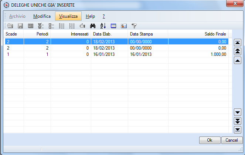Screen dimensions: 245x155
Task: Click the pointing hand toolbar icon
Action: (82, 26)
